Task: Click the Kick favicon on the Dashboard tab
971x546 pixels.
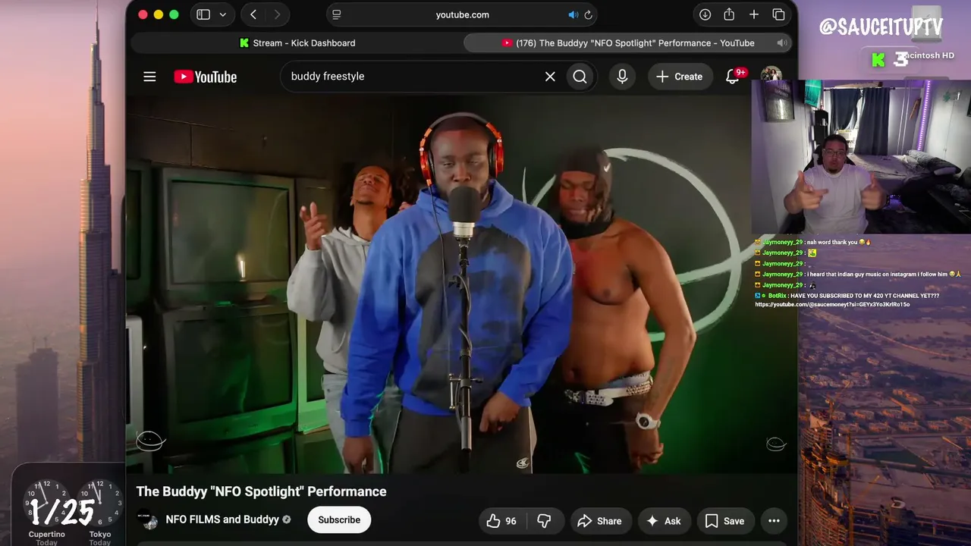Action: click(x=244, y=43)
